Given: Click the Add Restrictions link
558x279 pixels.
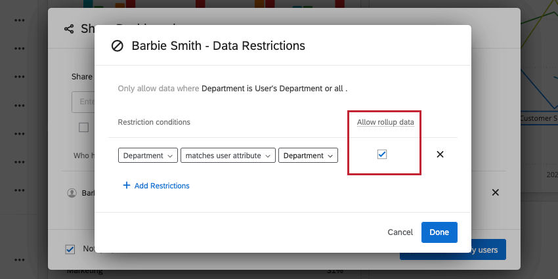Looking at the screenshot, I should click(161, 186).
